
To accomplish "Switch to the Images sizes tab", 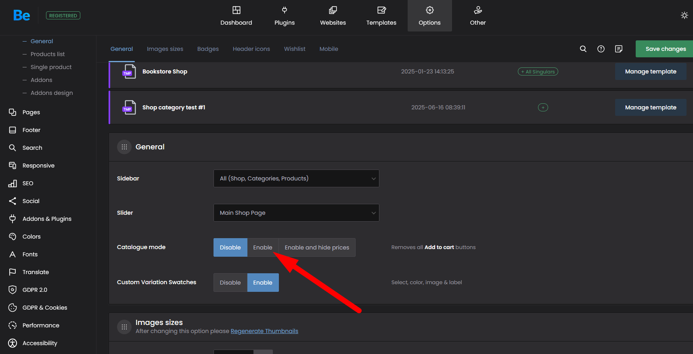I will point(165,49).
